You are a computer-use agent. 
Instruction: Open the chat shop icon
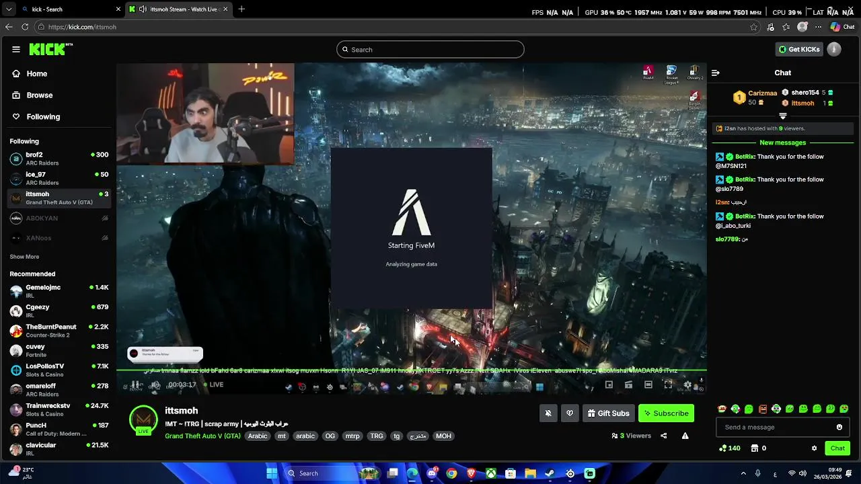click(755, 448)
